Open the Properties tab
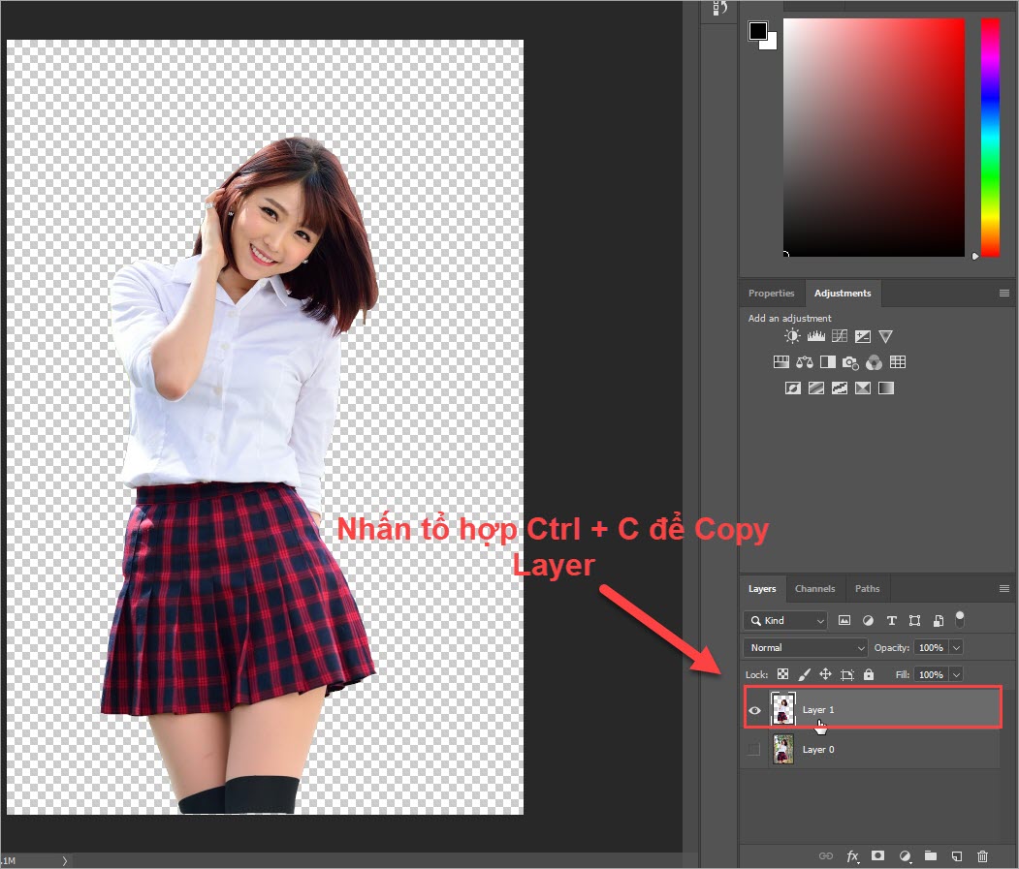The image size is (1019, 869). (x=771, y=293)
